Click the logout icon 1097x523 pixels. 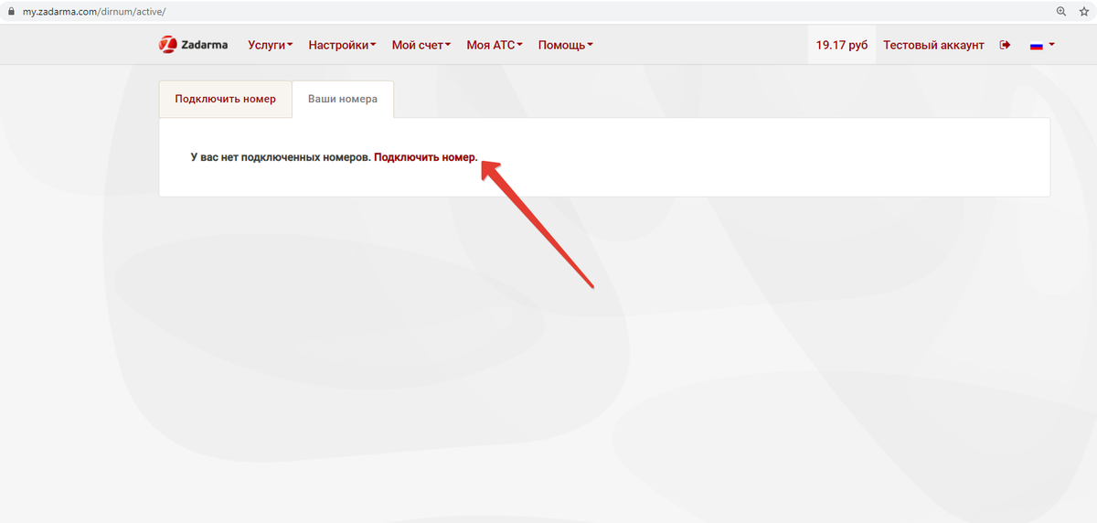tap(1006, 45)
